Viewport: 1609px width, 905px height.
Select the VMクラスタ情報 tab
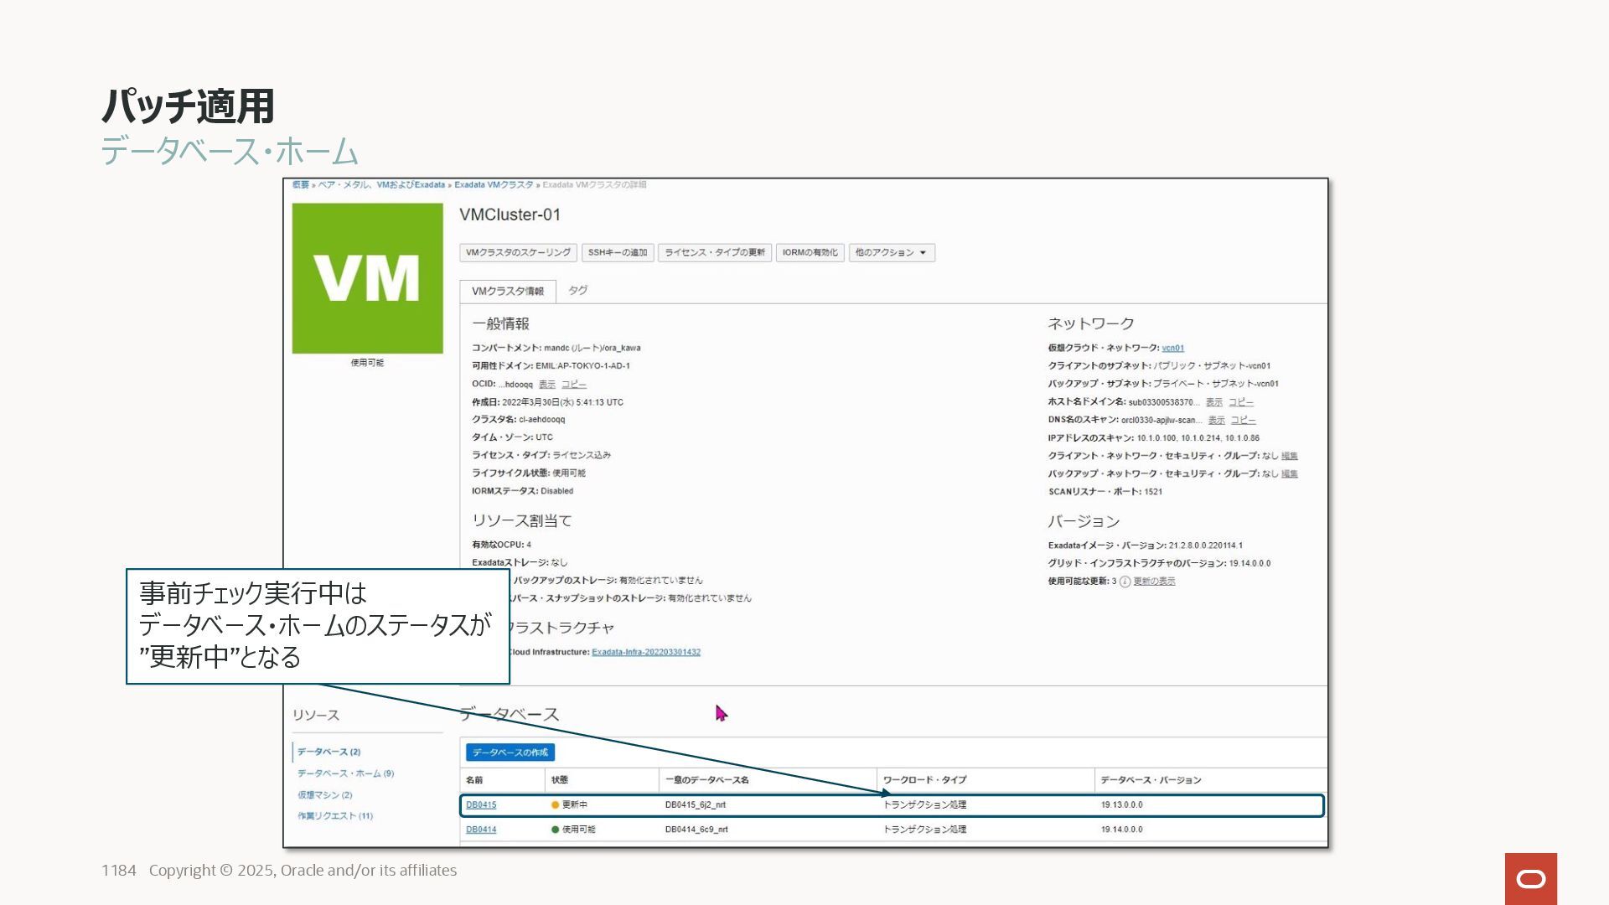coord(507,291)
